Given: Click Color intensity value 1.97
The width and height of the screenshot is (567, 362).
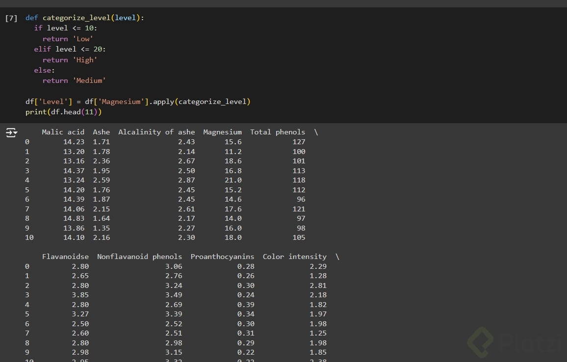Looking at the screenshot, I should tap(318, 314).
